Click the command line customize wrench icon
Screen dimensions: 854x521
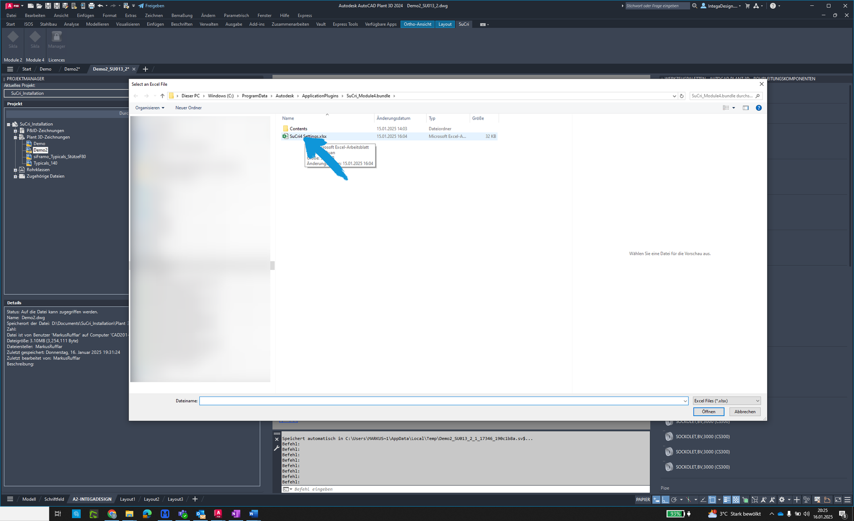point(277,449)
